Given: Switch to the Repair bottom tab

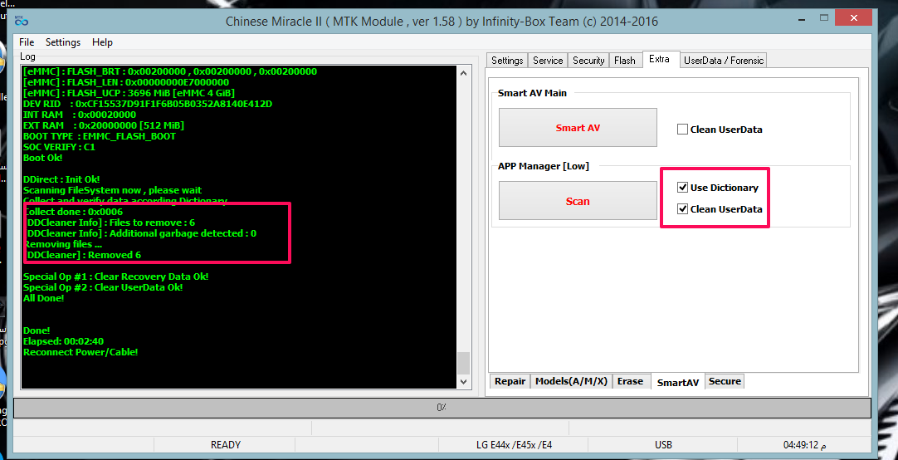Looking at the screenshot, I should point(510,381).
